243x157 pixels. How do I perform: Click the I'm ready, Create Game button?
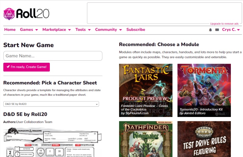[26, 67]
